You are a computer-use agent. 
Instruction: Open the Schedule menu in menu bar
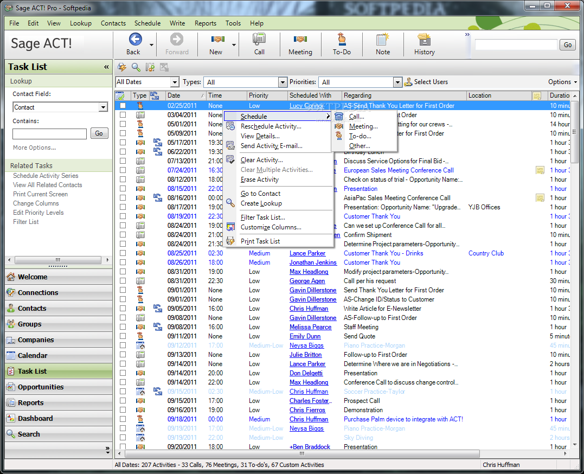tap(147, 23)
